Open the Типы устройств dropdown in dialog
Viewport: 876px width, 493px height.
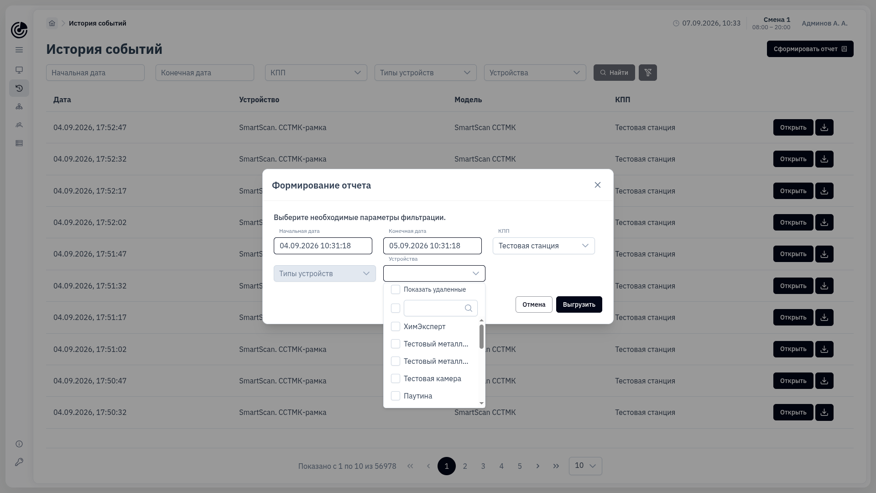coord(325,273)
